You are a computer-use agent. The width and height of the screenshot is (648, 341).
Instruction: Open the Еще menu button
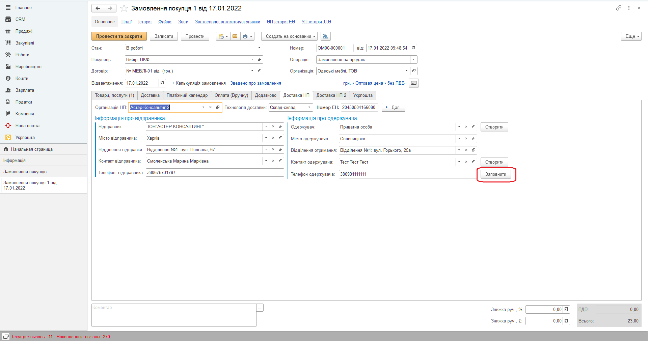631,36
